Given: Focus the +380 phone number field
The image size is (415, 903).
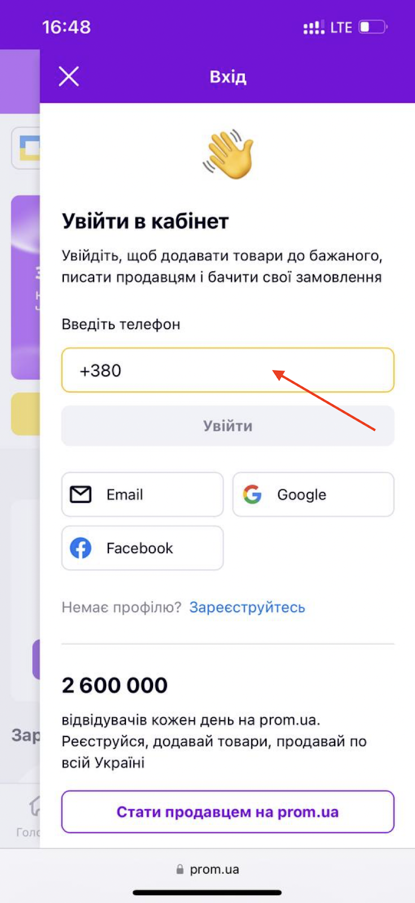Looking at the screenshot, I should [x=228, y=370].
